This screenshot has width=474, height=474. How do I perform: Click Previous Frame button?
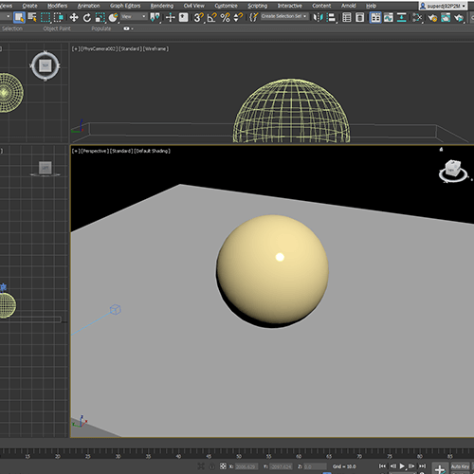coord(392,466)
